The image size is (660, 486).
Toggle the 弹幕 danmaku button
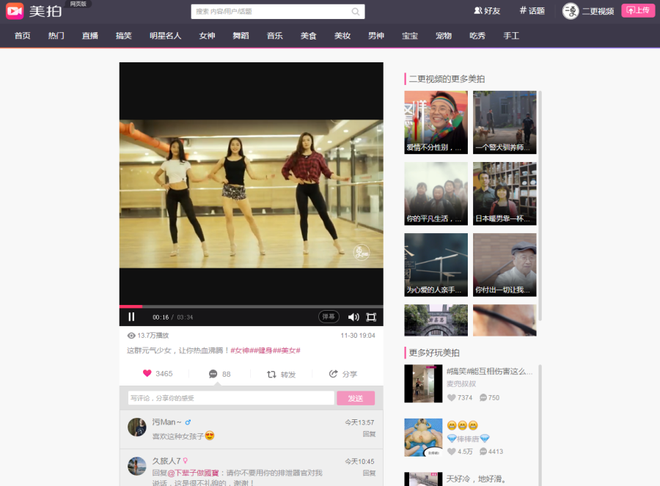pyautogui.click(x=329, y=317)
